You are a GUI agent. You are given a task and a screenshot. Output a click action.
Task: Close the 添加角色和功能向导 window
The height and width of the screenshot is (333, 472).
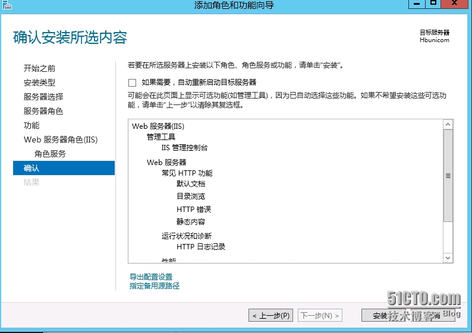tap(455, 4)
